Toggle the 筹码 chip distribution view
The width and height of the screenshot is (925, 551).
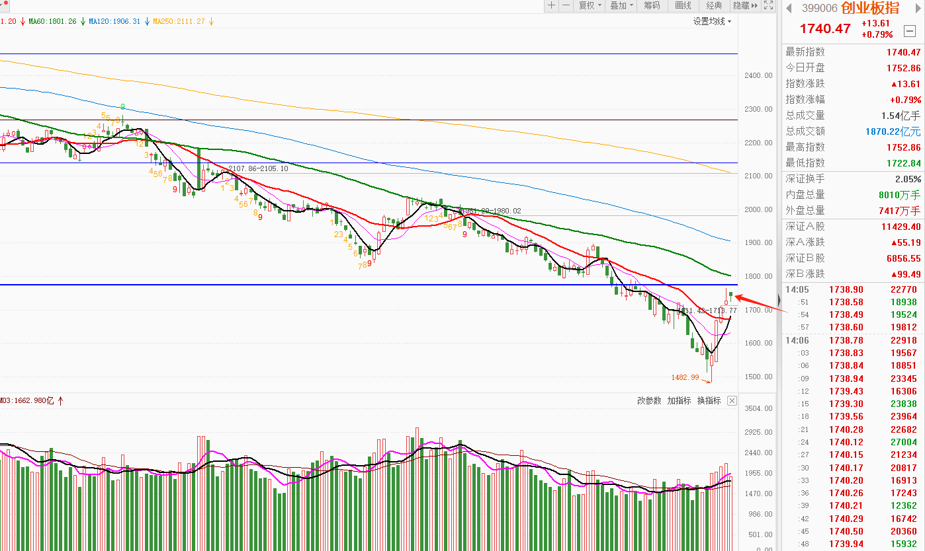(652, 6)
